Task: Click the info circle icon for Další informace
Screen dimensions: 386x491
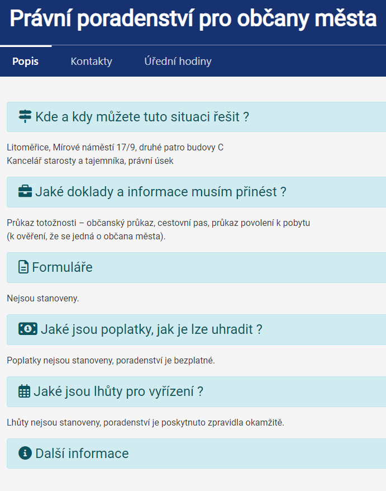Action: (25, 453)
